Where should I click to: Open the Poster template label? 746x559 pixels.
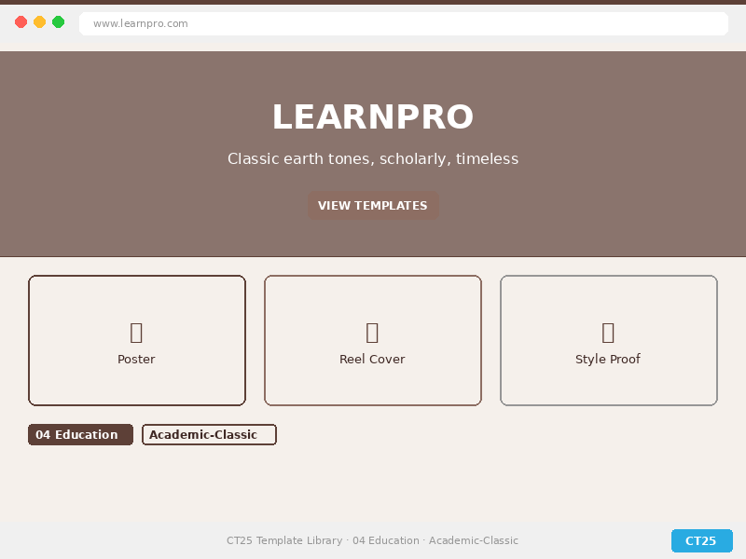click(x=136, y=360)
